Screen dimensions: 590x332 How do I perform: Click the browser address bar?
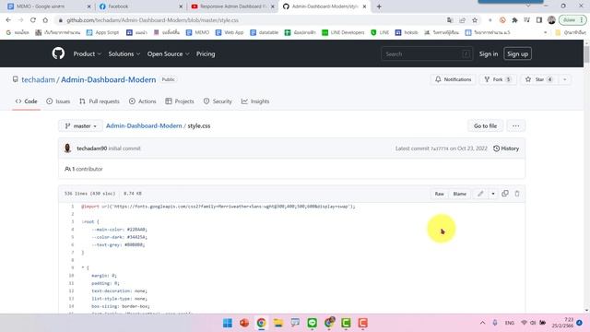248,20
